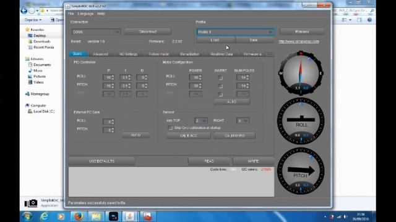Open the Language menu
This screenshot has width=396, height=222.
coord(85,14)
